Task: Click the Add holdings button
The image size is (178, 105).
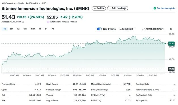Action: (x=118, y=8)
